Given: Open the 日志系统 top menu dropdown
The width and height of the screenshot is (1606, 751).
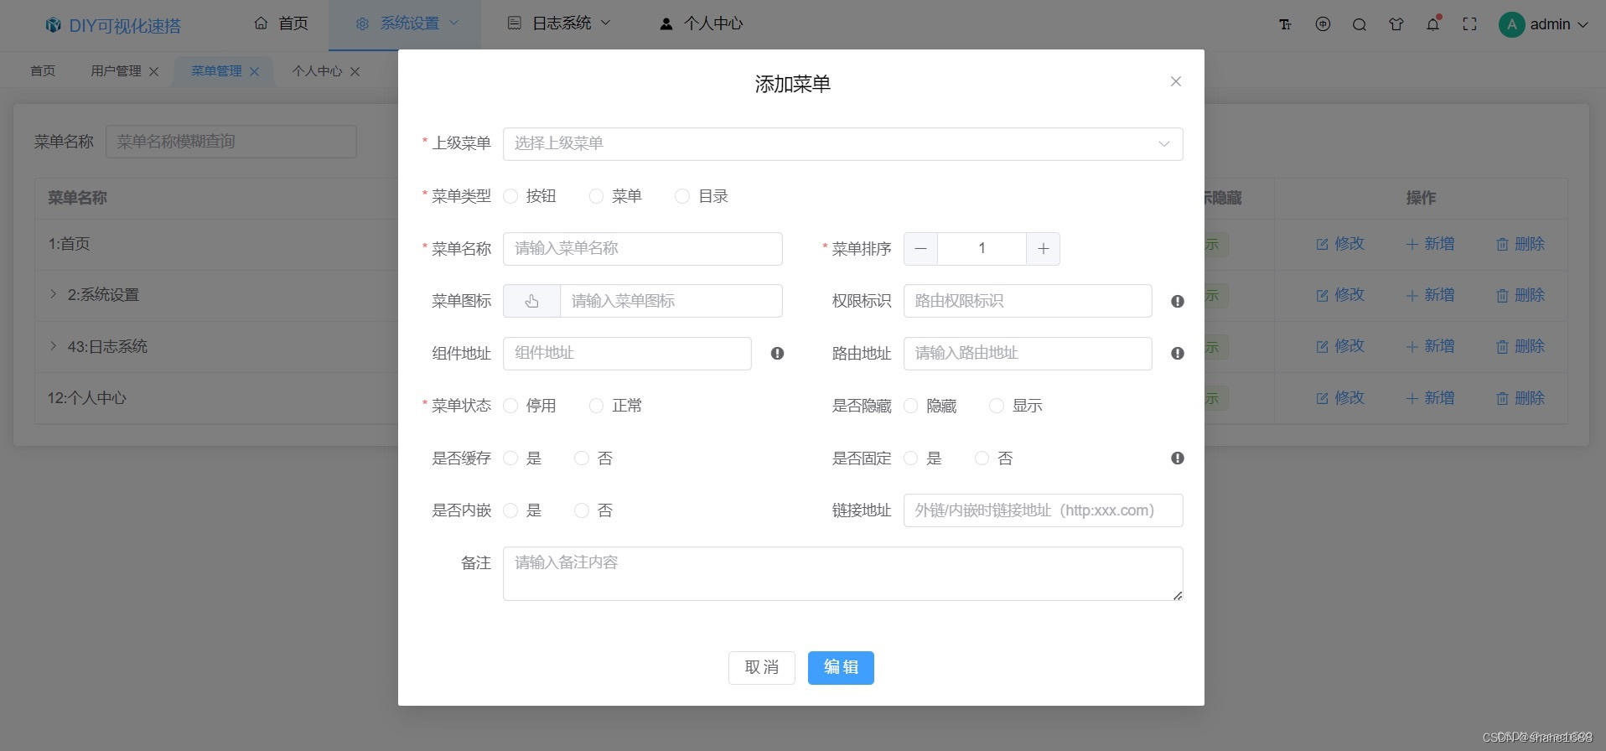Looking at the screenshot, I should tap(559, 23).
